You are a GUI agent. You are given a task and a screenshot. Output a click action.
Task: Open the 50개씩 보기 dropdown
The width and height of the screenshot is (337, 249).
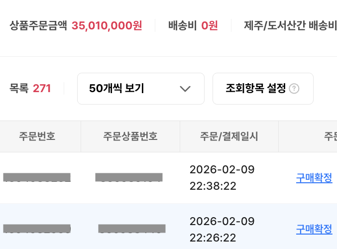tap(140, 89)
